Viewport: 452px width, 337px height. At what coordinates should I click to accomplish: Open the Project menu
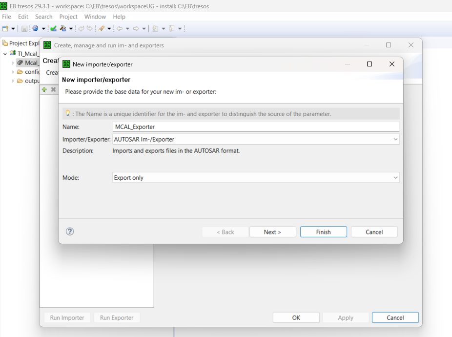(x=68, y=17)
